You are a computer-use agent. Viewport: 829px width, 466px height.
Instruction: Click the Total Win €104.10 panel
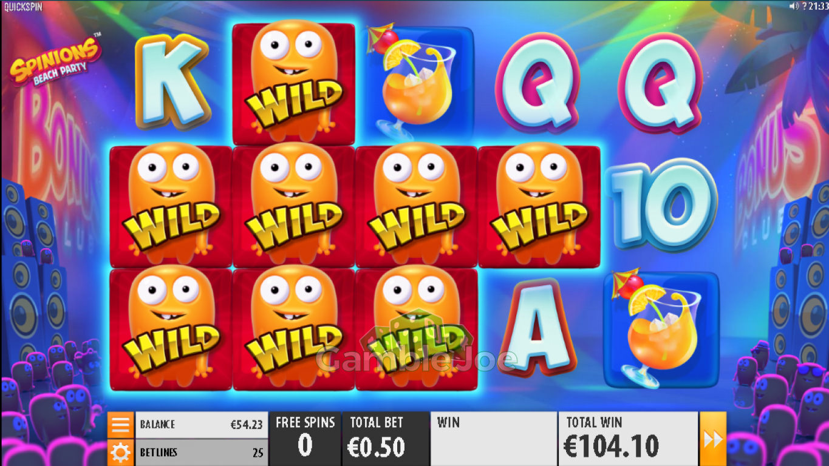click(628, 439)
